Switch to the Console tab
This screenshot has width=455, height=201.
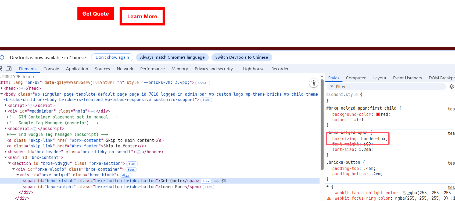[x=51, y=69]
